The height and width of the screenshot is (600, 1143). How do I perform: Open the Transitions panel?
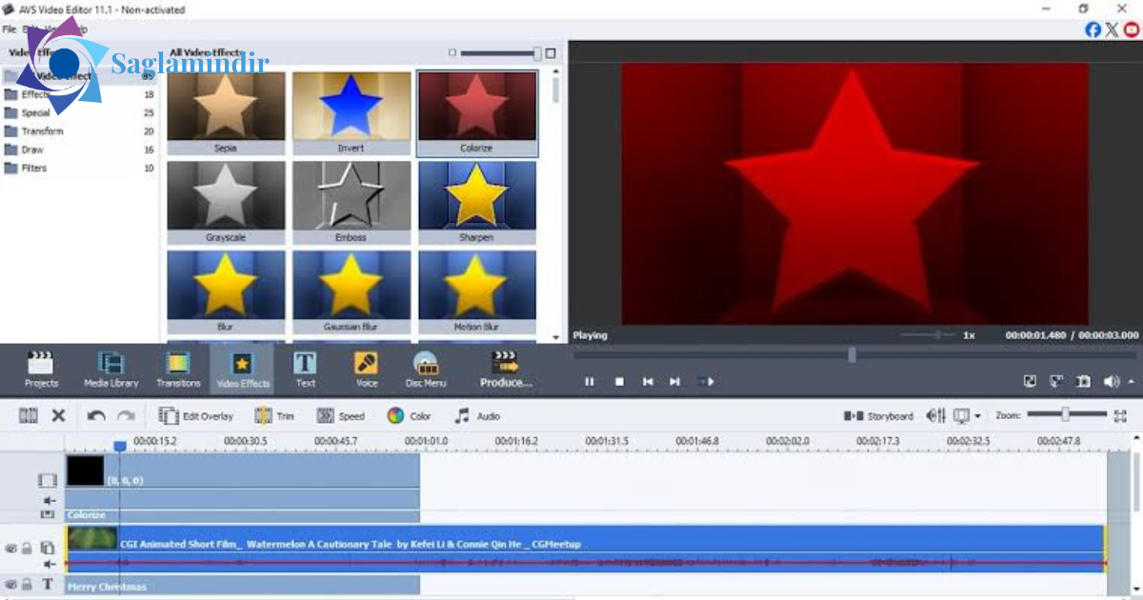178,370
